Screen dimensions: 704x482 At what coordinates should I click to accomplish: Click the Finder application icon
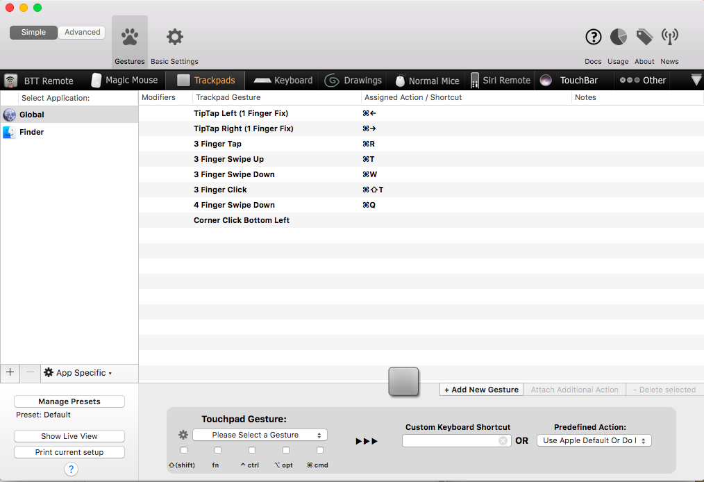click(x=10, y=132)
